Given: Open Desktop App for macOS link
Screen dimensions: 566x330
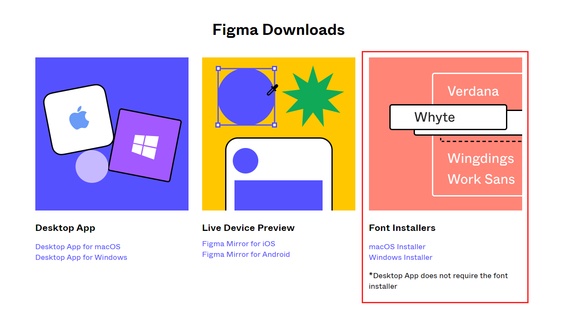Looking at the screenshot, I should (x=78, y=247).
